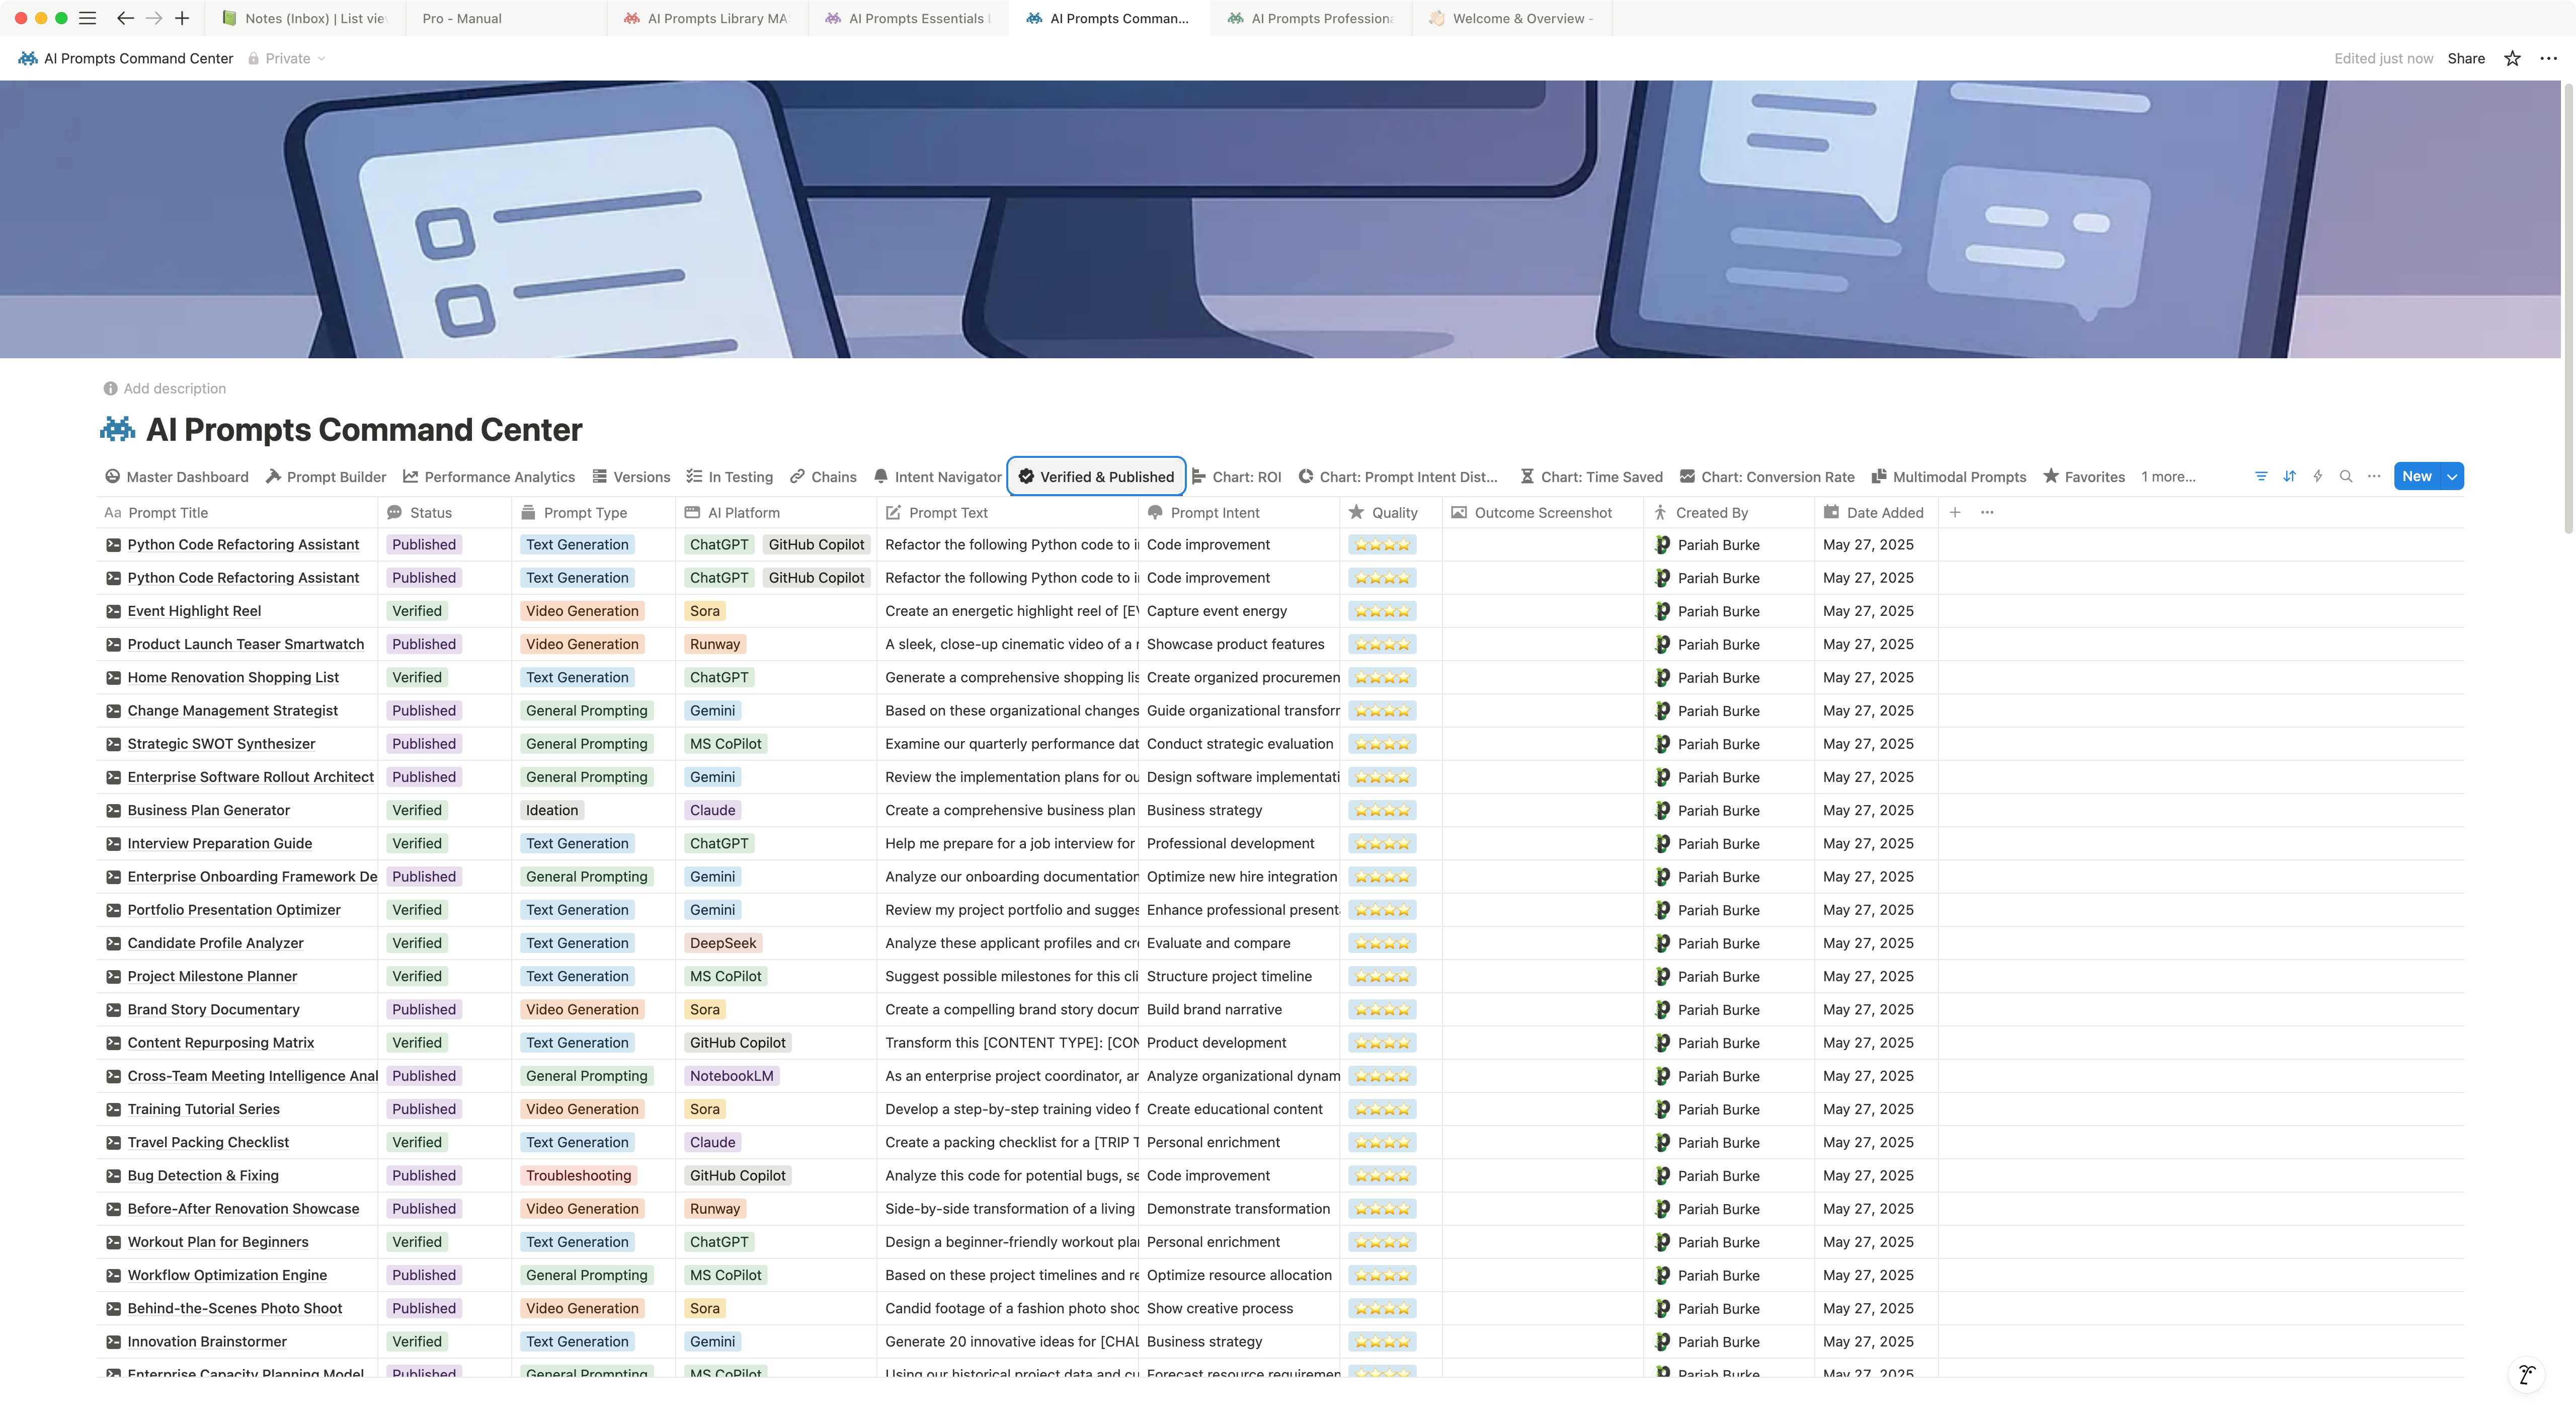This screenshot has height=1424, width=2576.
Task: Open the Quality column header
Action: pyautogui.click(x=1390, y=512)
